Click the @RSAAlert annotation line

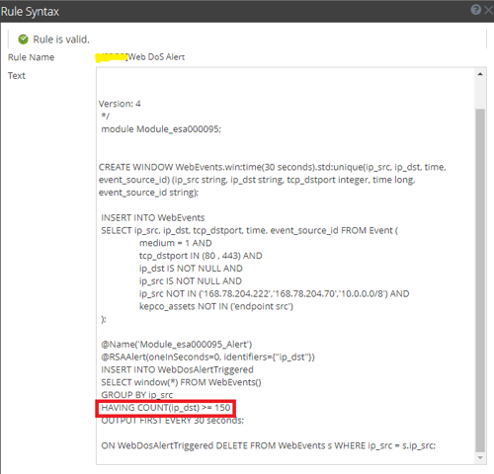coord(207,357)
